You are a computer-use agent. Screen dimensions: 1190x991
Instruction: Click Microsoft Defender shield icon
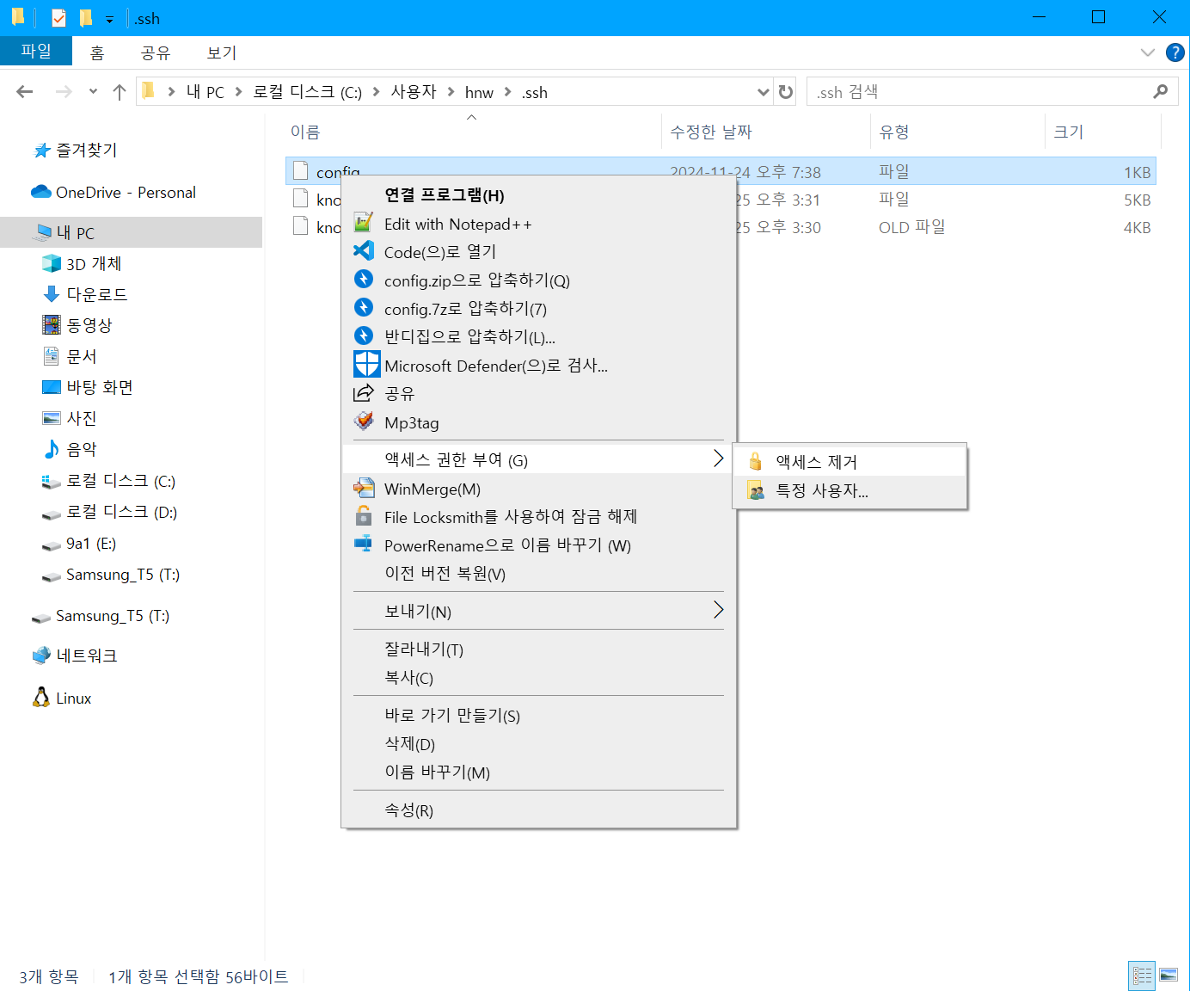click(366, 365)
